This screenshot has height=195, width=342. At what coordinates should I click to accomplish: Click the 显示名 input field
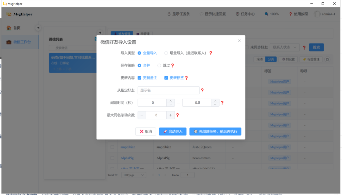pos(168,90)
